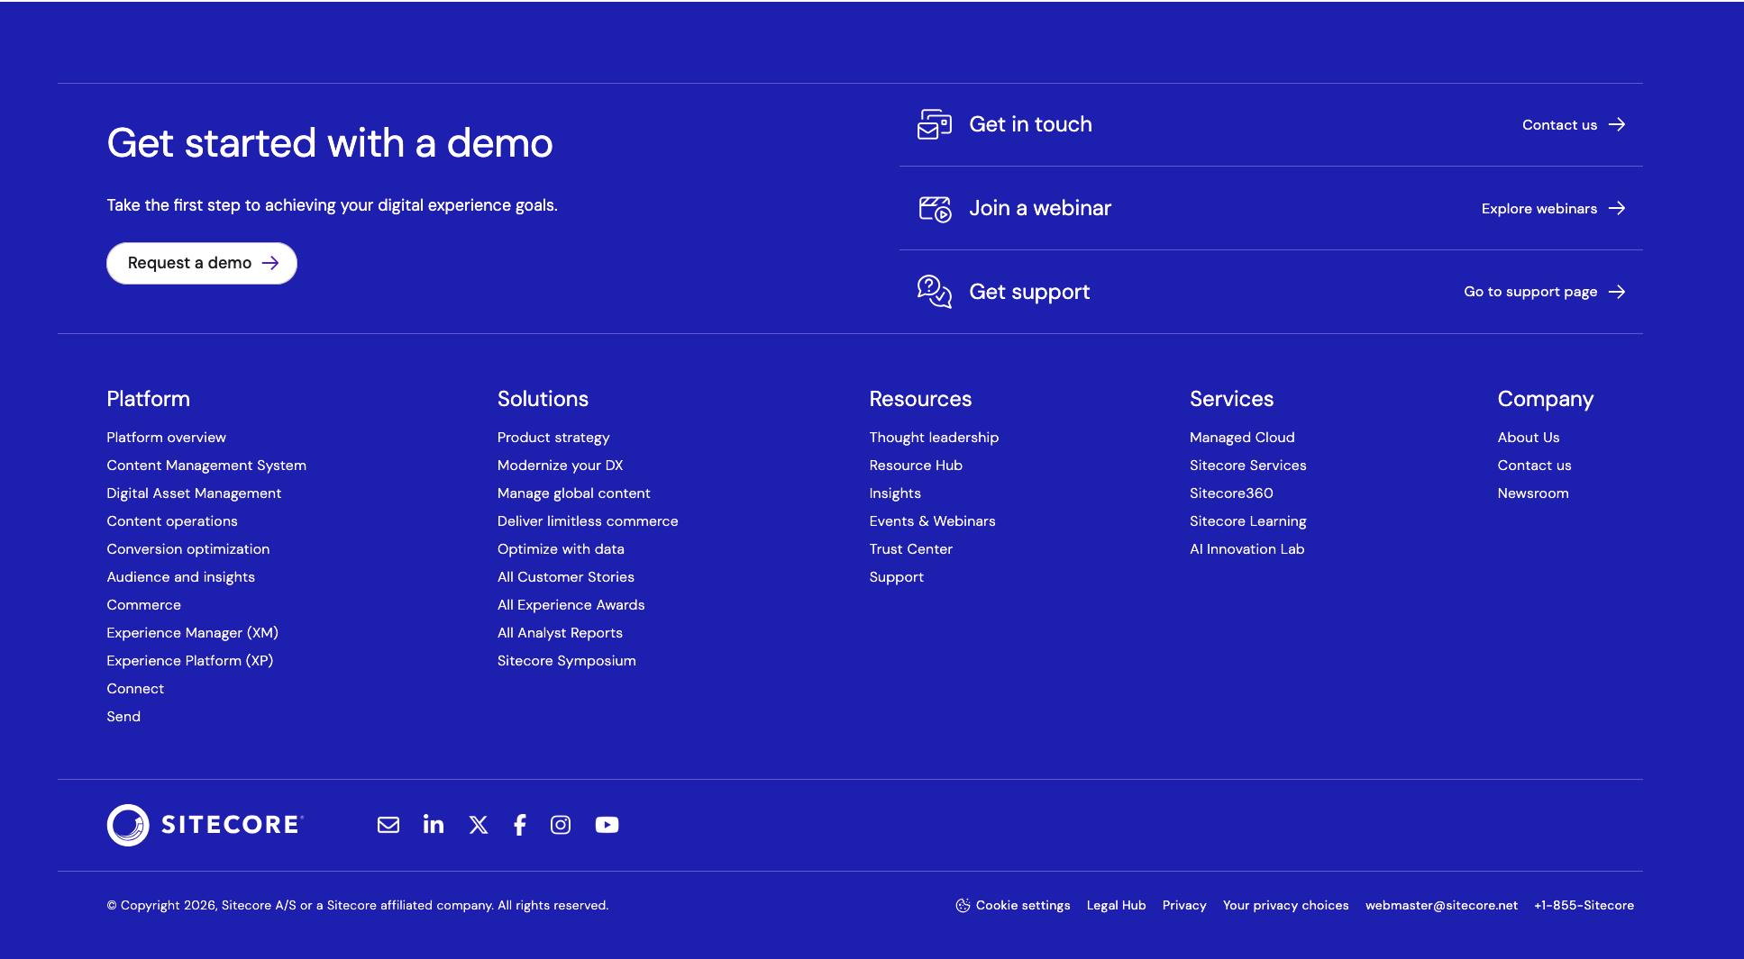Image resolution: width=1744 pixels, height=959 pixels.
Task: Click the copyright 2026 Sitecore notice text
Action: [x=358, y=906]
